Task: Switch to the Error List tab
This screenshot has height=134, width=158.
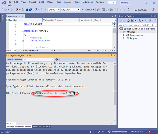Action: tap(37, 127)
